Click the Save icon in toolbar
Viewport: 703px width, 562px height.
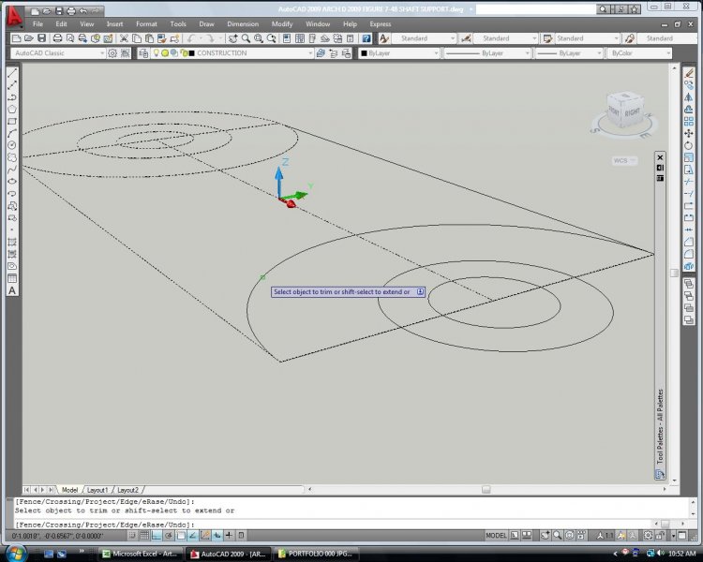click(x=42, y=38)
